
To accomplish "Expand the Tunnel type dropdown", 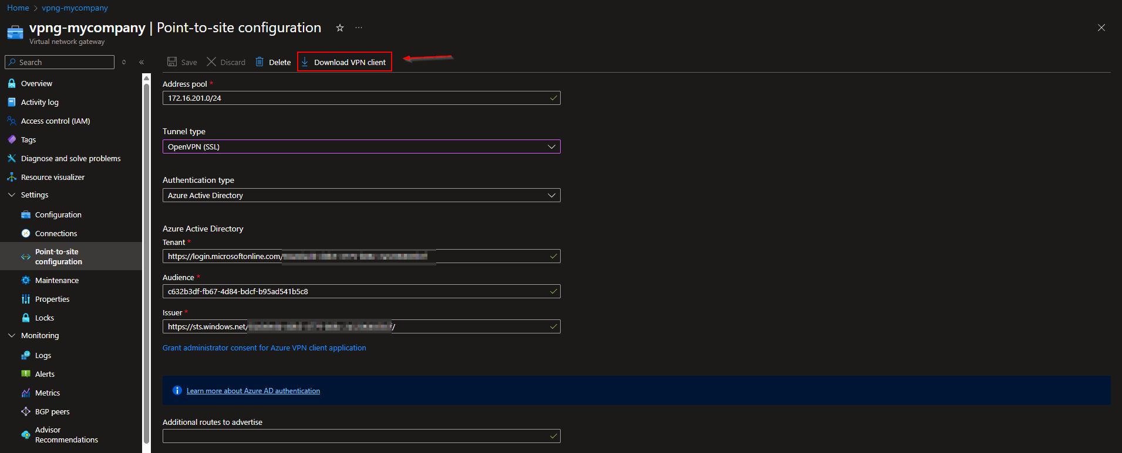I will pos(361,147).
